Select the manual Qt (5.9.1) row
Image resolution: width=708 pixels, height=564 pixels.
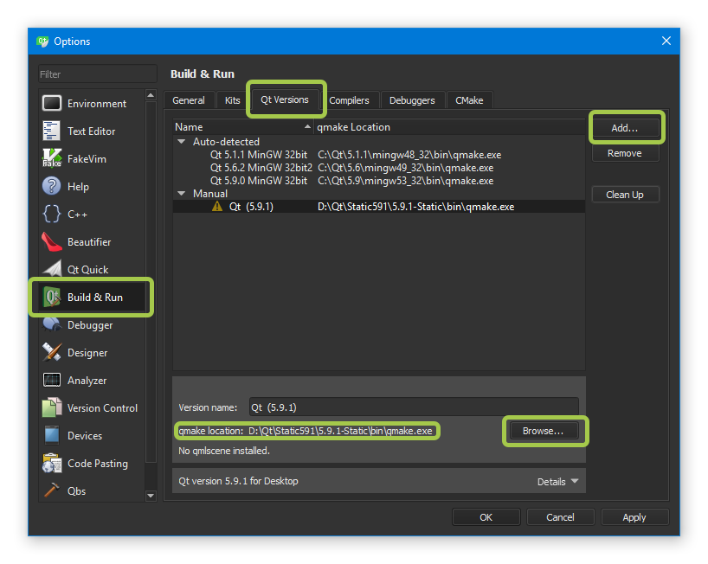point(379,207)
